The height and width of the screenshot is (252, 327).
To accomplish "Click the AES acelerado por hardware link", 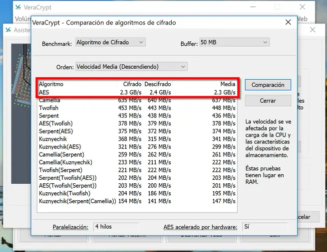I will coord(200,227).
